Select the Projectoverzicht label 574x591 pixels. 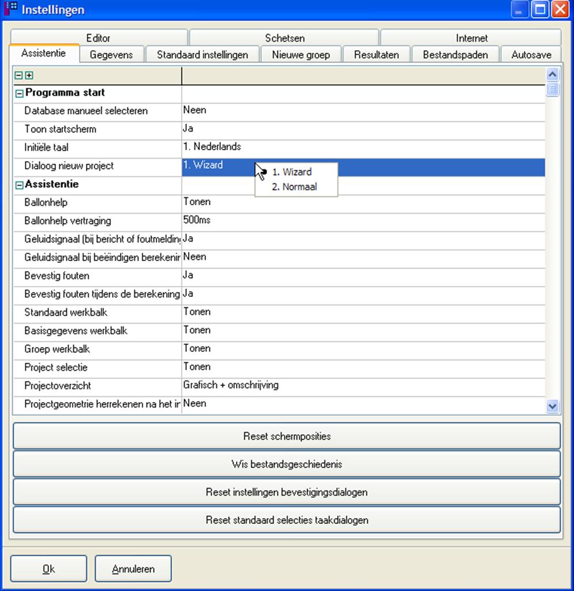point(58,386)
